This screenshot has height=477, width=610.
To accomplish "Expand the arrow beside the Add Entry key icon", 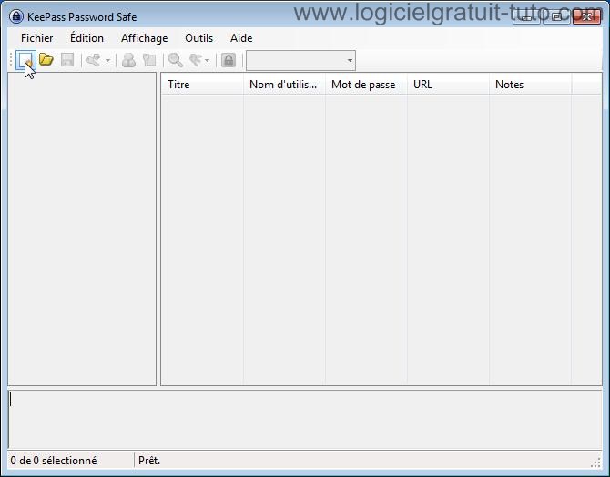I will click(x=107, y=61).
